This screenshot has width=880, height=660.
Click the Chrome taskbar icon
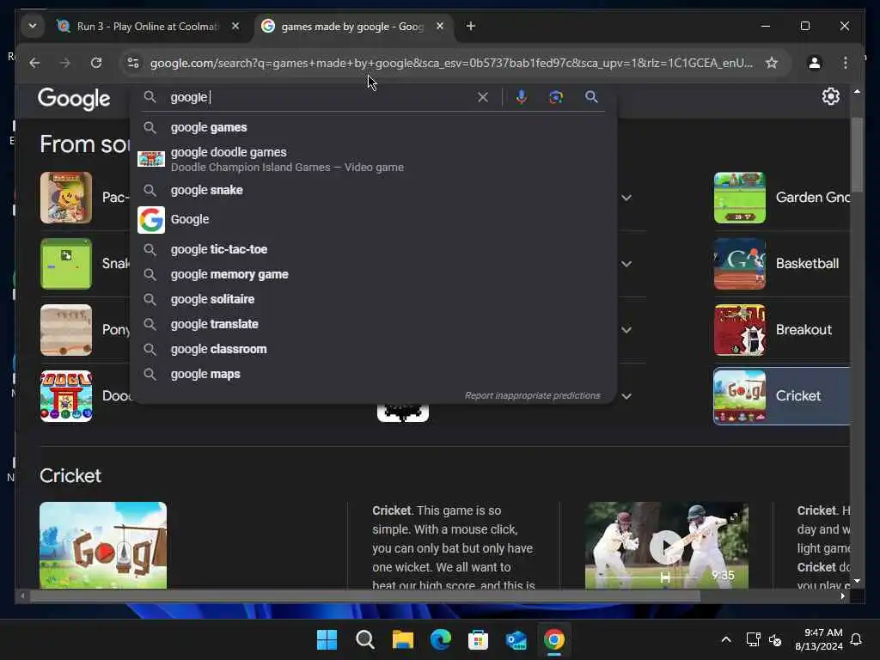click(x=554, y=639)
